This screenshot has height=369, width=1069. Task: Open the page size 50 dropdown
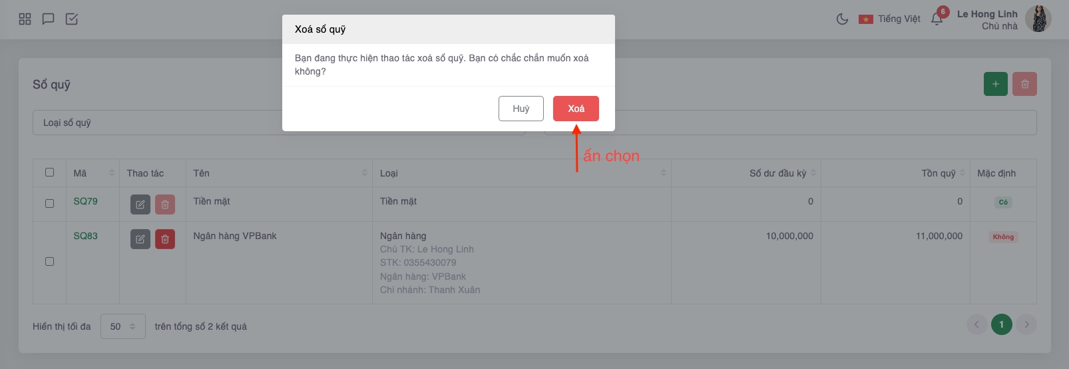point(122,326)
